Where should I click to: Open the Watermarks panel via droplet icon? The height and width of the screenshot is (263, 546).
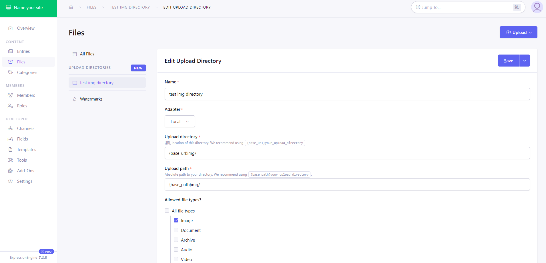tap(75, 99)
